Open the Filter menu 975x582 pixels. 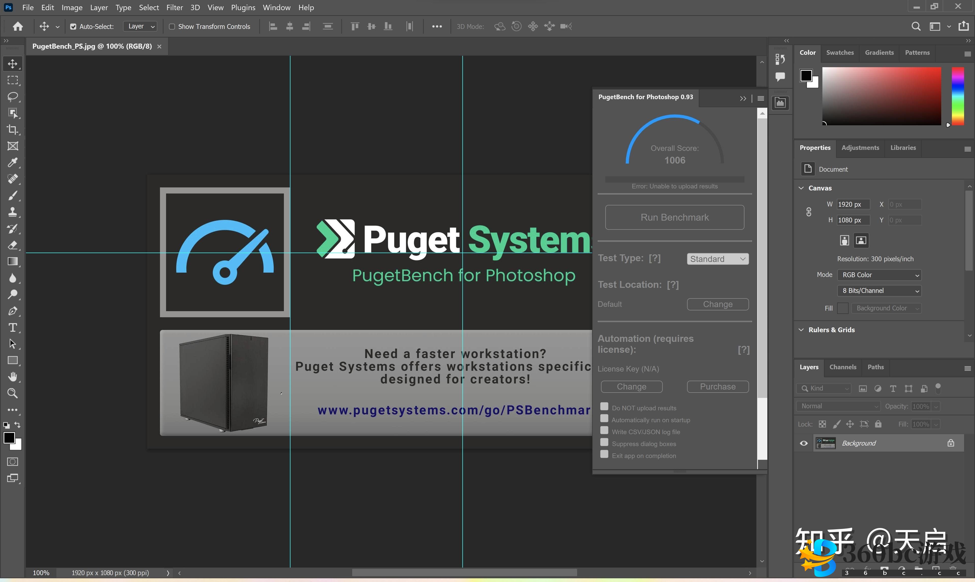[x=174, y=7]
